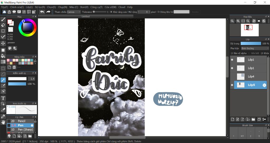Show the Lớp4 layer visibility toggle
This screenshot has width=270, height=143.
click(x=232, y=77)
